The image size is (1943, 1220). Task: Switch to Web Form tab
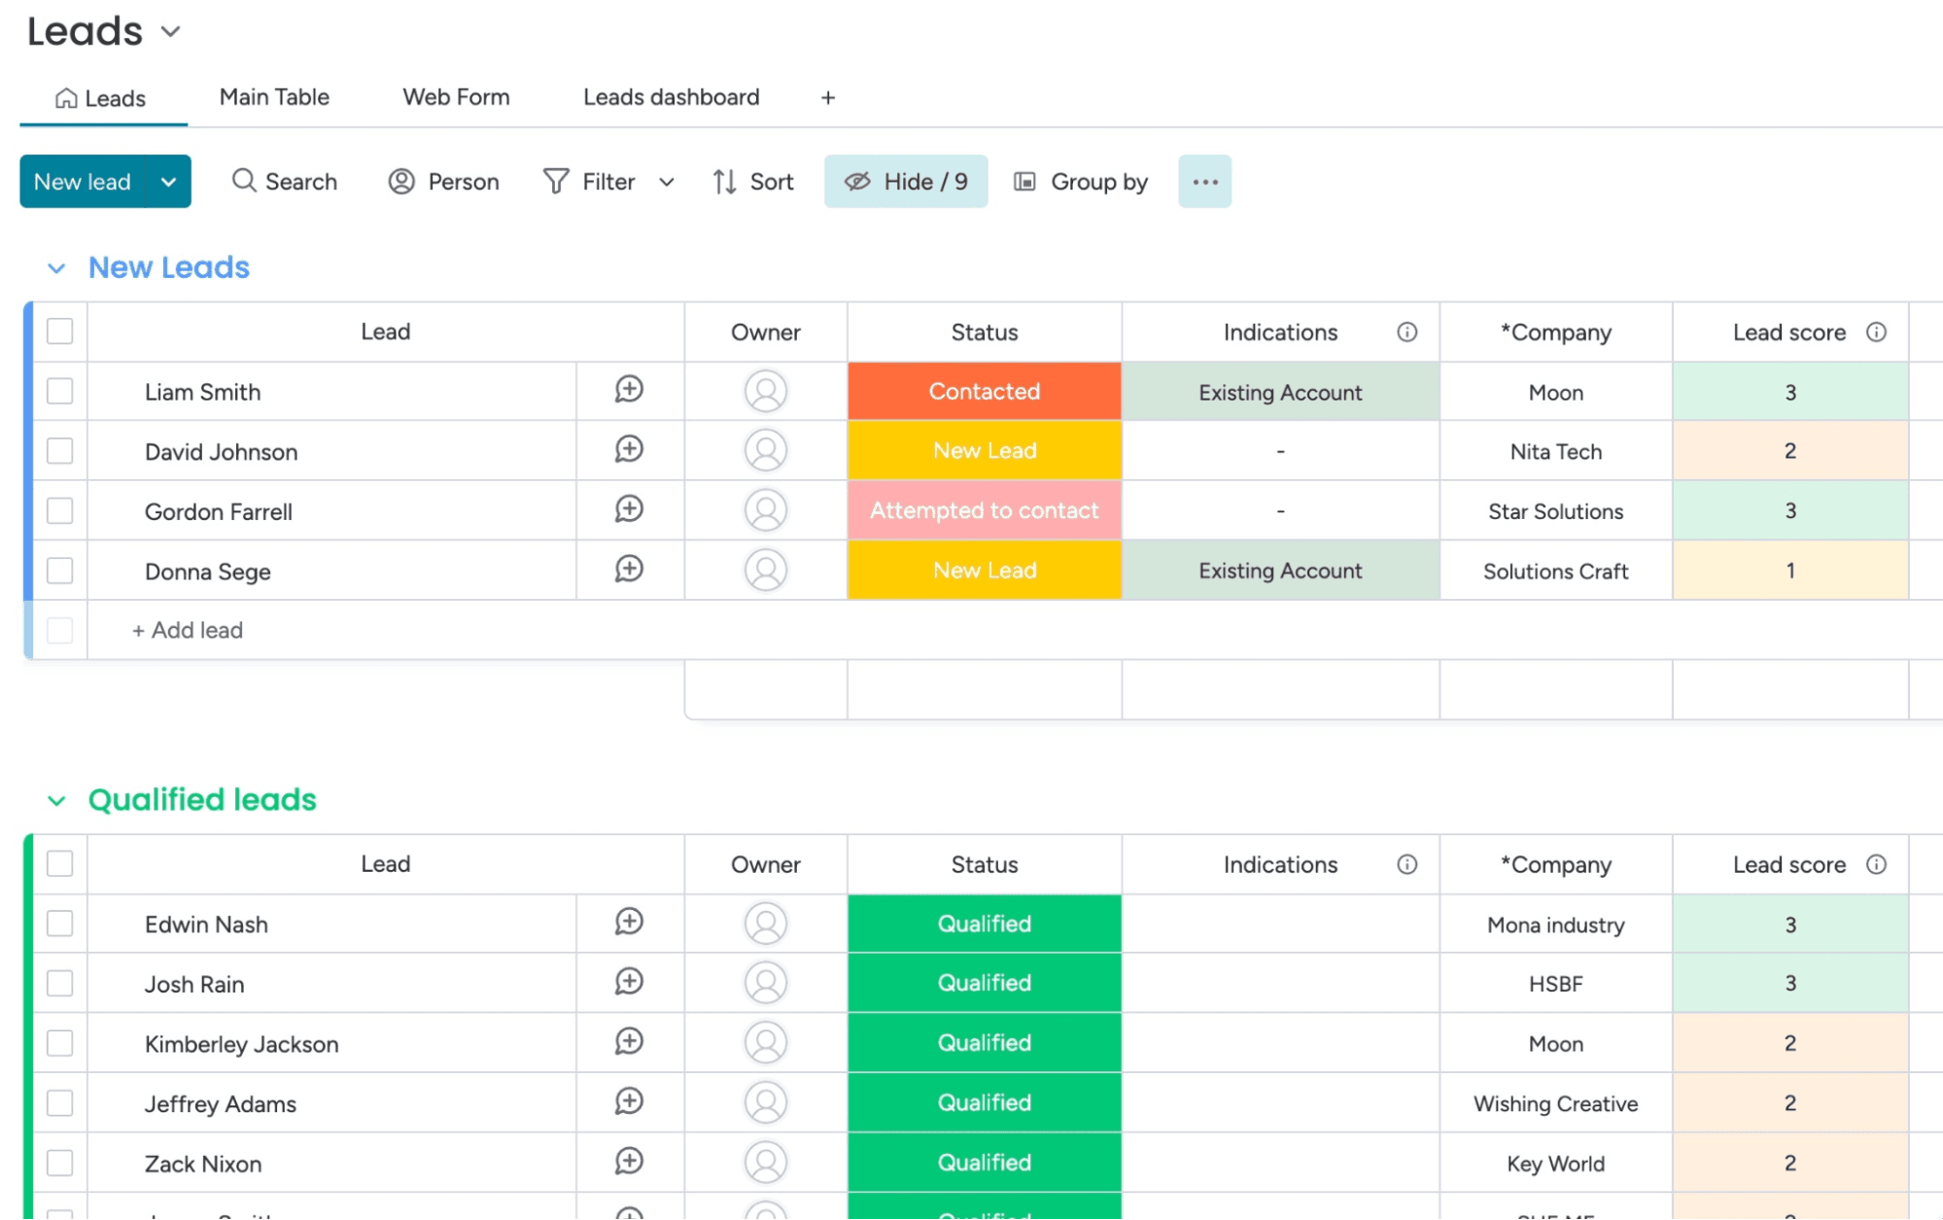[456, 97]
